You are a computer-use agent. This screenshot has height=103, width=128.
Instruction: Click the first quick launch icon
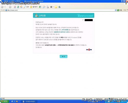pyautogui.click(x=12, y=101)
